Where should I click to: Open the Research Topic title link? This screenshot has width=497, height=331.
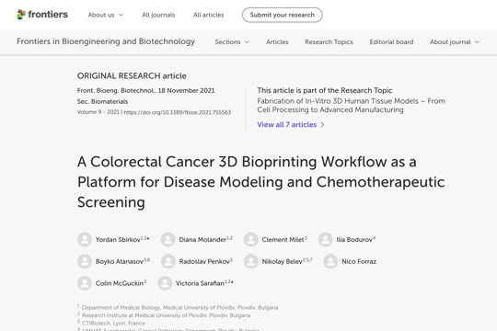[x=352, y=105]
